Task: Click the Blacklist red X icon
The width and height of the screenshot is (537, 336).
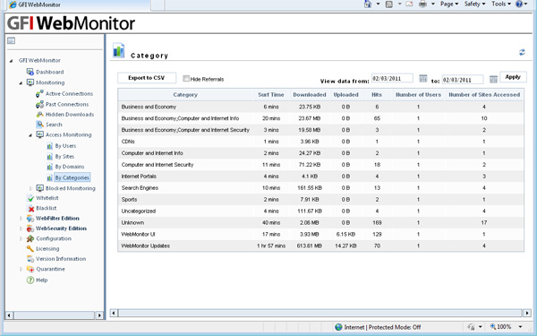Action: tap(30, 208)
